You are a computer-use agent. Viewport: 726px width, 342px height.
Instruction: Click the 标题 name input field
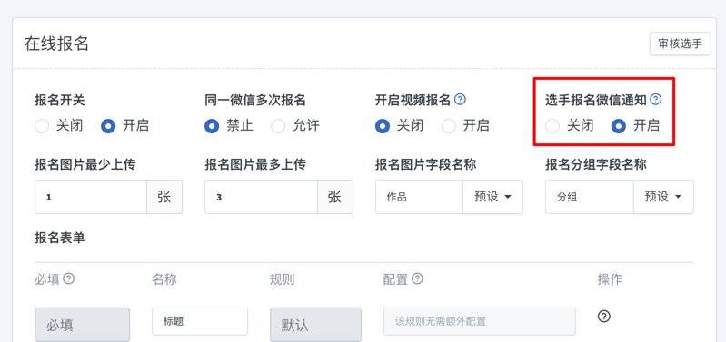pyautogui.click(x=200, y=321)
